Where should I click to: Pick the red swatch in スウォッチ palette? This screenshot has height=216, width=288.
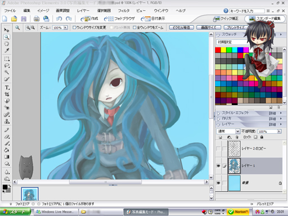[218, 50]
